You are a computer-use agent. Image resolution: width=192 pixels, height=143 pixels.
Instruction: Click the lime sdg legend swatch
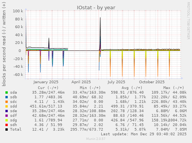pos(7,120)
